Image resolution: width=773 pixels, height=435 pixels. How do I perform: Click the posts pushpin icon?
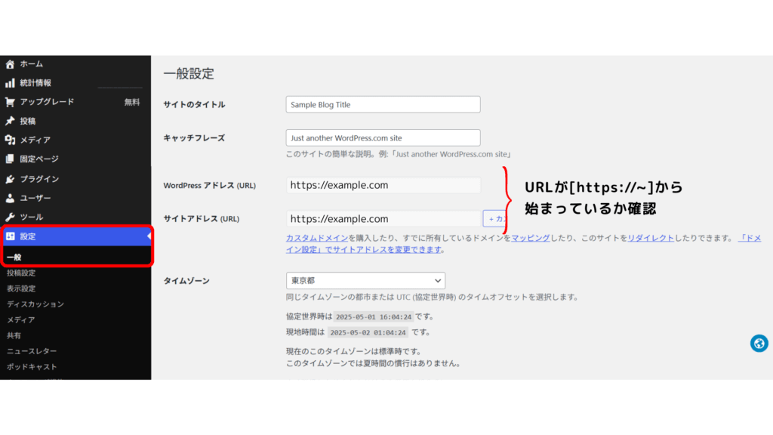tap(10, 121)
